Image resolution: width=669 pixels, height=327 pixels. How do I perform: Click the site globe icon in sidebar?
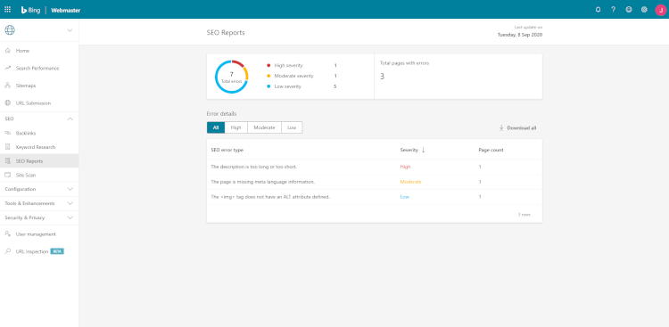(x=10, y=29)
